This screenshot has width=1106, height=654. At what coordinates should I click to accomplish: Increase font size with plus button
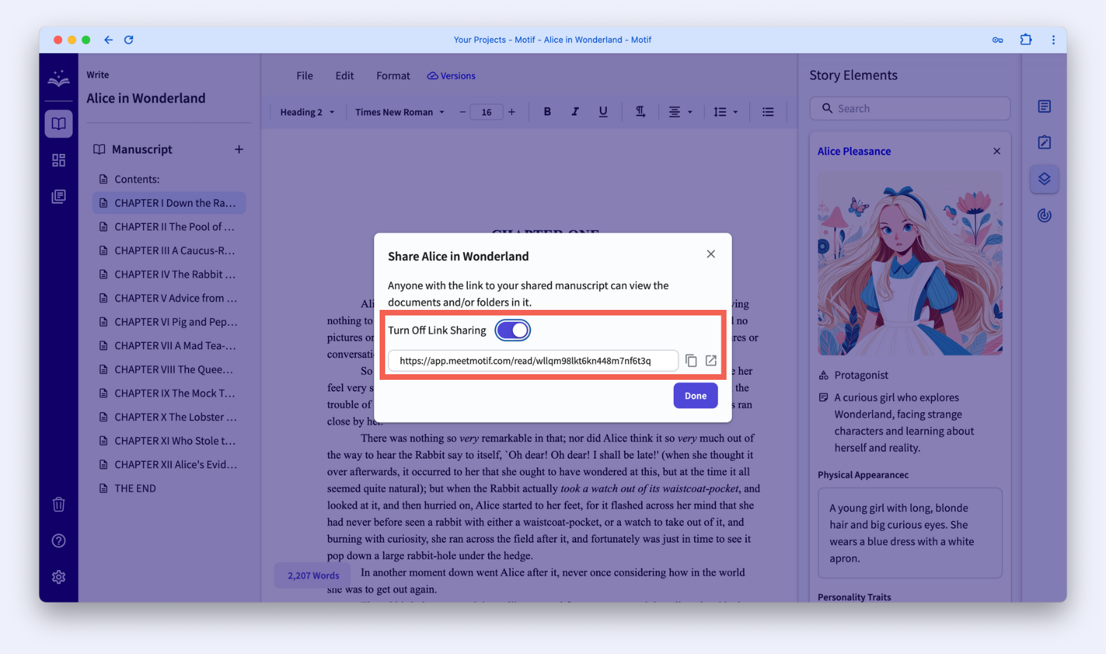(512, 112)
